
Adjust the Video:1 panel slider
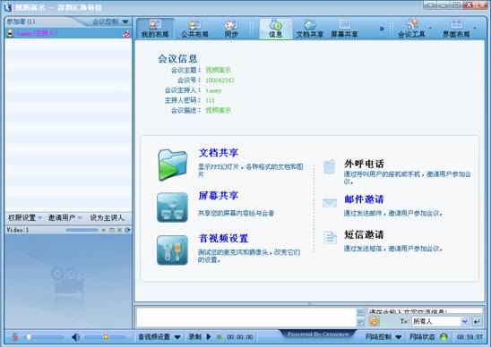pyautogui.click(x=82, y=230)
